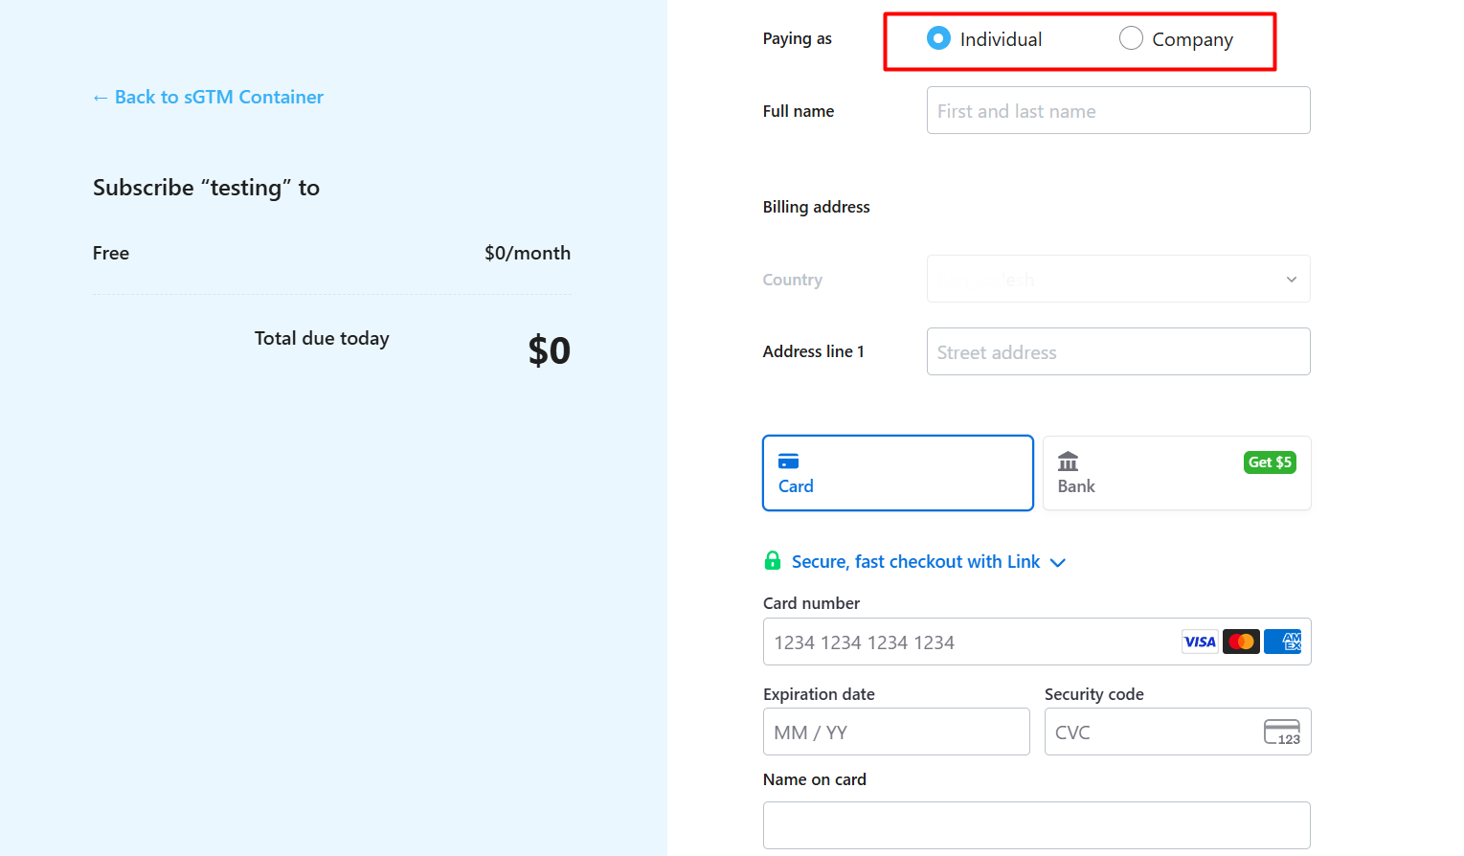
Task: Click the American Express logo icon
Action: 1282,642
